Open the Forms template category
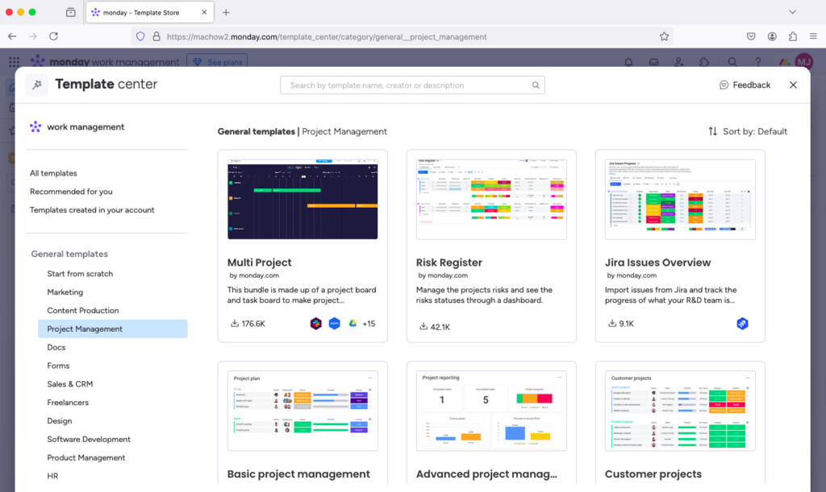Viewport: 826px width, 492px height. pyautogui.click(x=58, y=366)
